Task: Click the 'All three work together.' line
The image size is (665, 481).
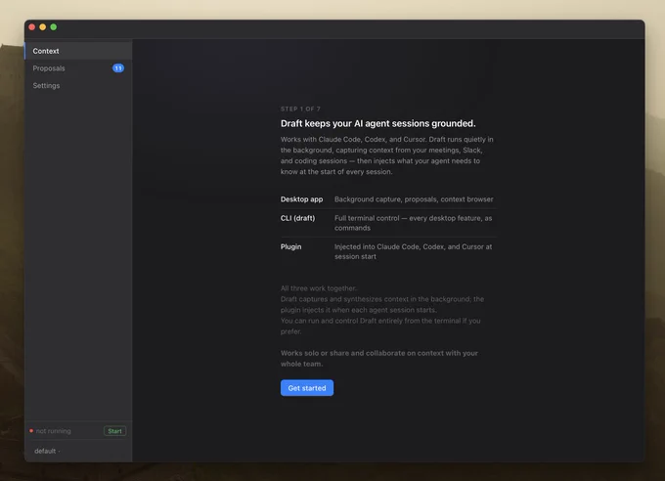Action: pos(319,288)
